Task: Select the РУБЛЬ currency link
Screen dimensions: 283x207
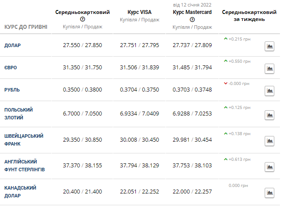Action: pyautogui.click(x=12, y=90)
